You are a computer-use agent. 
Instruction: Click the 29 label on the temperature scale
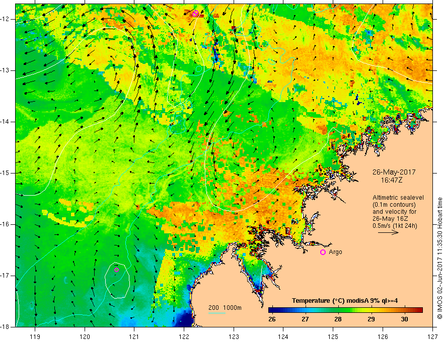click(371, 319)
